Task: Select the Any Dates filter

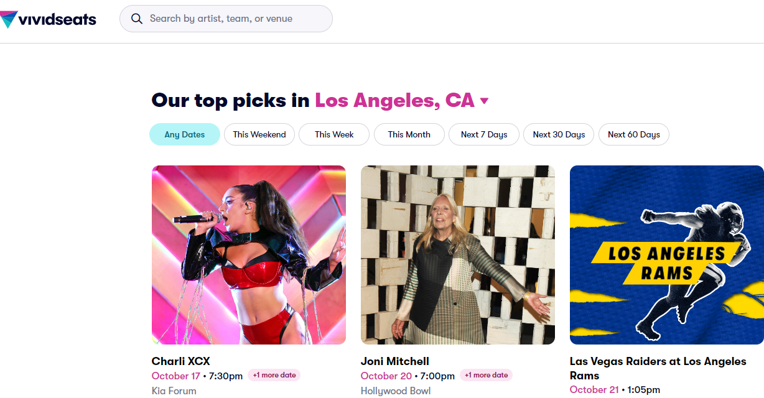Action: (185, 134)
